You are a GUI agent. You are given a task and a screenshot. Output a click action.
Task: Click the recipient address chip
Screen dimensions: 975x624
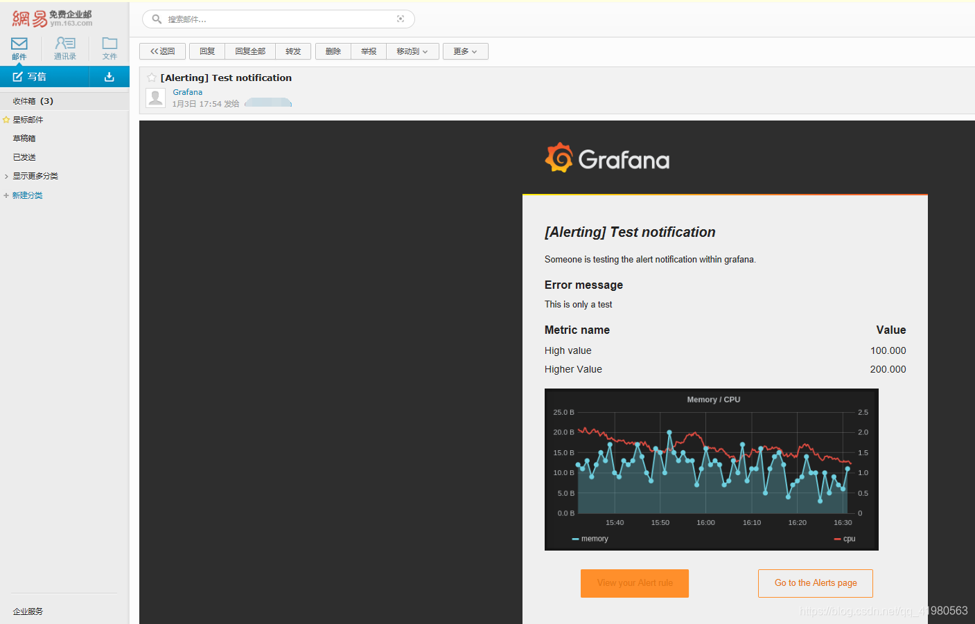tap(268, 103)
